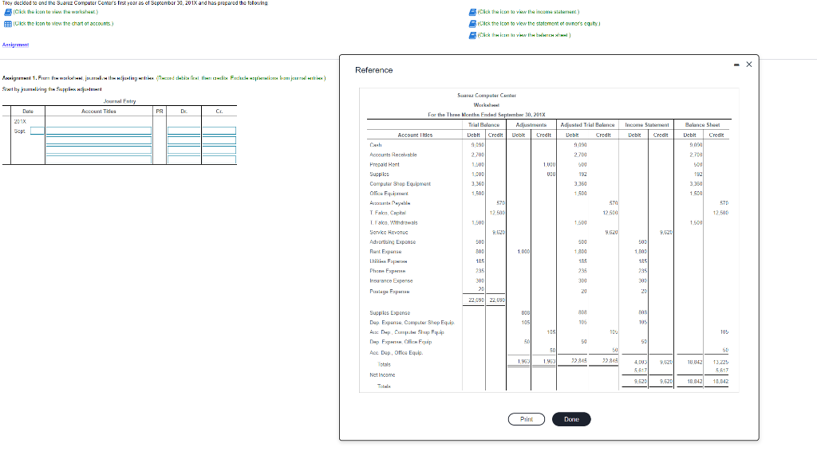Click 'Dep. Expense, Computer Shop Equip.' label
This screenshot has width=817, height=451.
412,323
